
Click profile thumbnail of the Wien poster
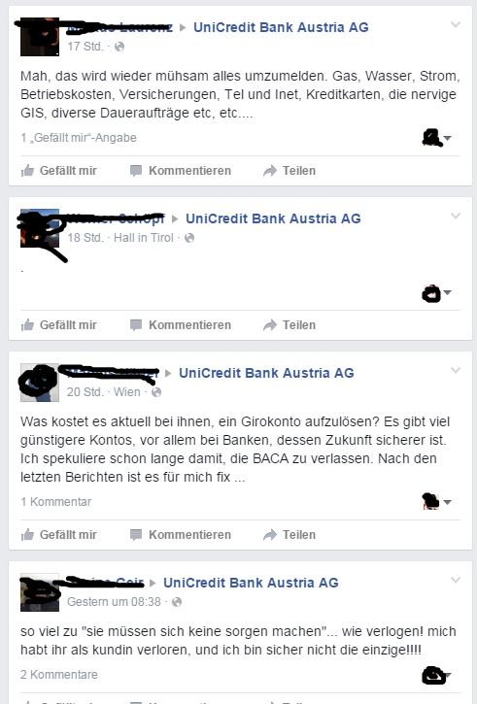tap(40, 382)
